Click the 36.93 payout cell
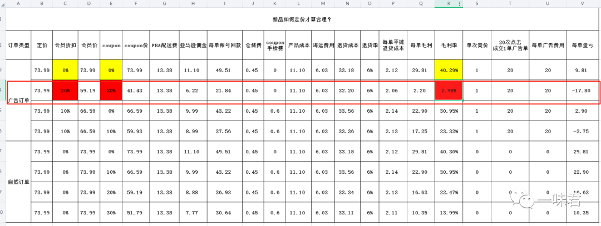 point(225,192)
